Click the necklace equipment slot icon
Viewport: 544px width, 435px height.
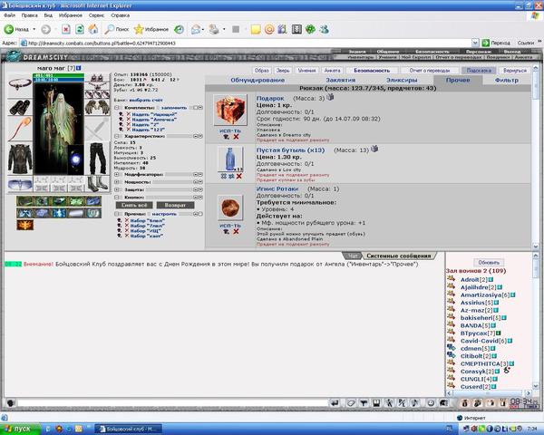pyautogui.click(x=20, y=84)
